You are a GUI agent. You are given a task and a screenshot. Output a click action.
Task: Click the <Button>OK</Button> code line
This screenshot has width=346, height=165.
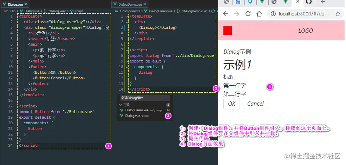54,72
